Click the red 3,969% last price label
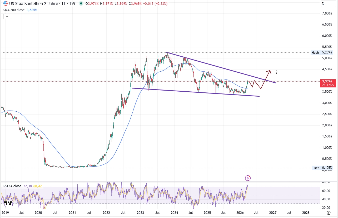Screen dimensions: 338x218 click(328, 82)
